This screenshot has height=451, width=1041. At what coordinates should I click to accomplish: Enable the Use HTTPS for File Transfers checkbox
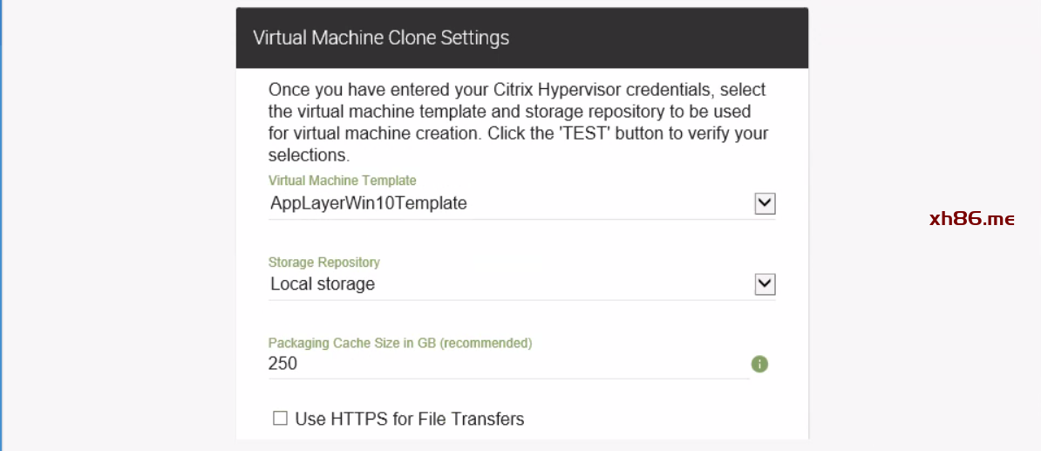pyautogui.click(x=280, y=419)
